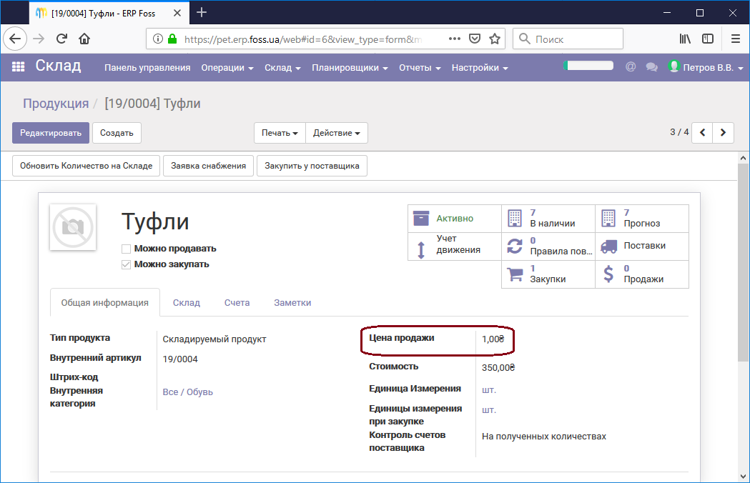The height and width of the screenshot is (483, 750).
Task: Click Обновить Количество на Складе button
Action: point(86,166)
